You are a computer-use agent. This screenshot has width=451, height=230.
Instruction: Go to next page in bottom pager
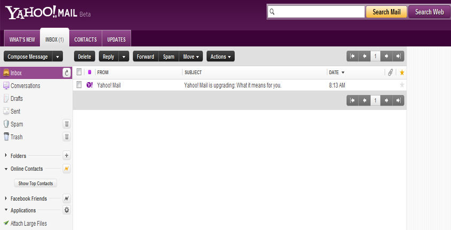[x=386, y=100]
